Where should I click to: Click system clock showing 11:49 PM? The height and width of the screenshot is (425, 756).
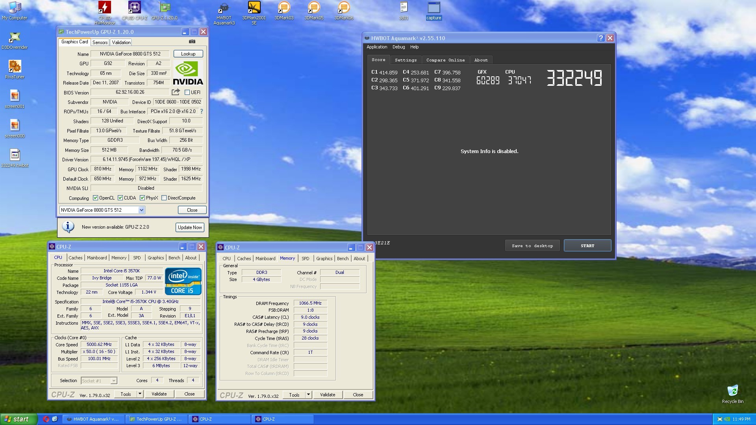coord(741,419)
